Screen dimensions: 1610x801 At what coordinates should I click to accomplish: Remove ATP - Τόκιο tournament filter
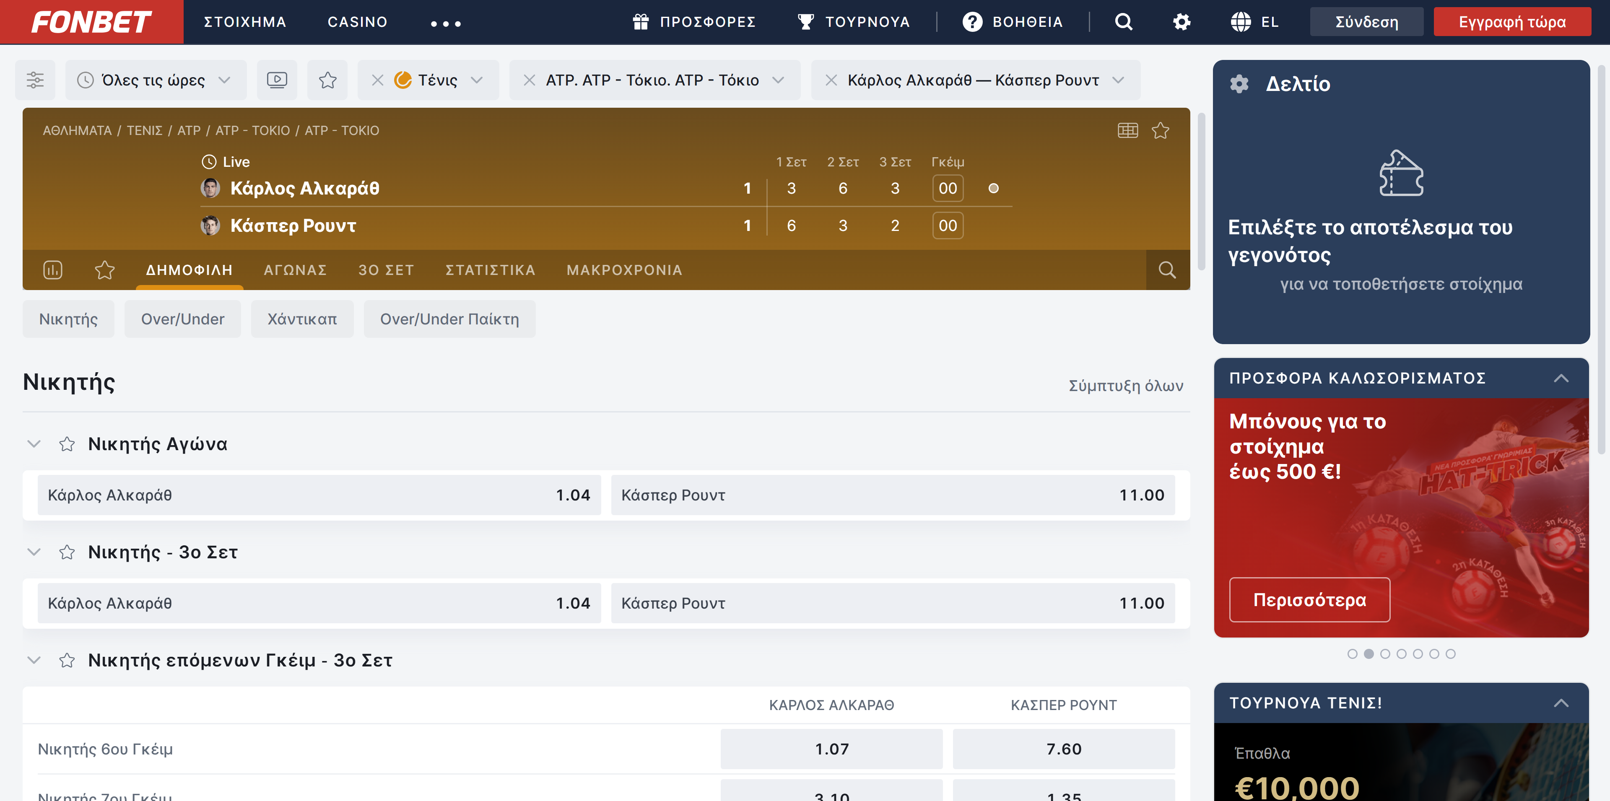(x=530, y=80)
